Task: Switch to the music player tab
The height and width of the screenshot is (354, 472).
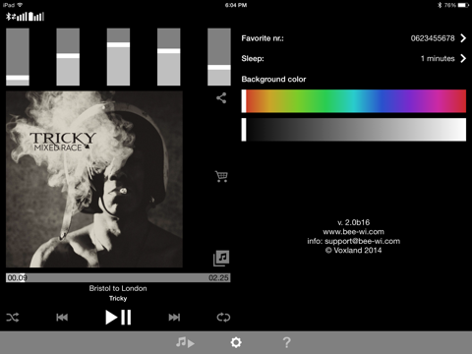Action: (185, 342)
